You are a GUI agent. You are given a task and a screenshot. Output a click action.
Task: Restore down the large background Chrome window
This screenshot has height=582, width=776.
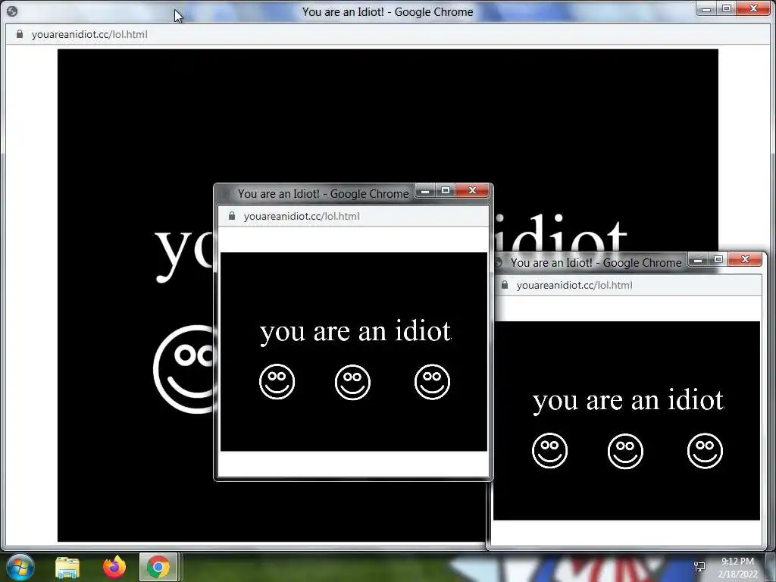tap(727, 9)
